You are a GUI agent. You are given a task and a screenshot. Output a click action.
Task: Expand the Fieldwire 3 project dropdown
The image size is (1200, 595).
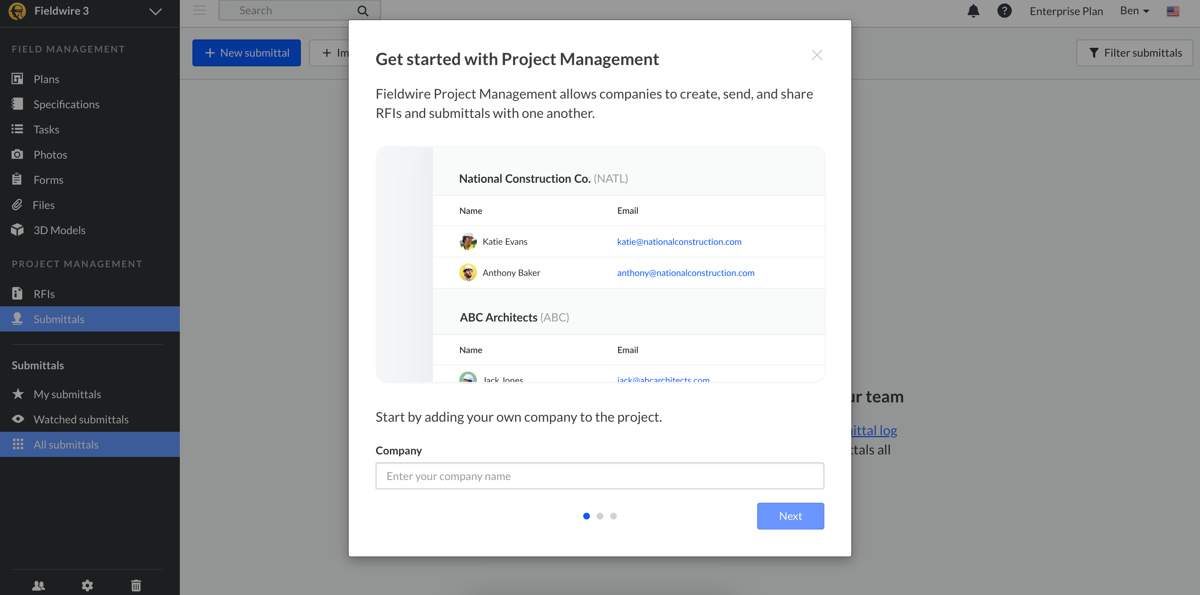click(x=155, y=12)
